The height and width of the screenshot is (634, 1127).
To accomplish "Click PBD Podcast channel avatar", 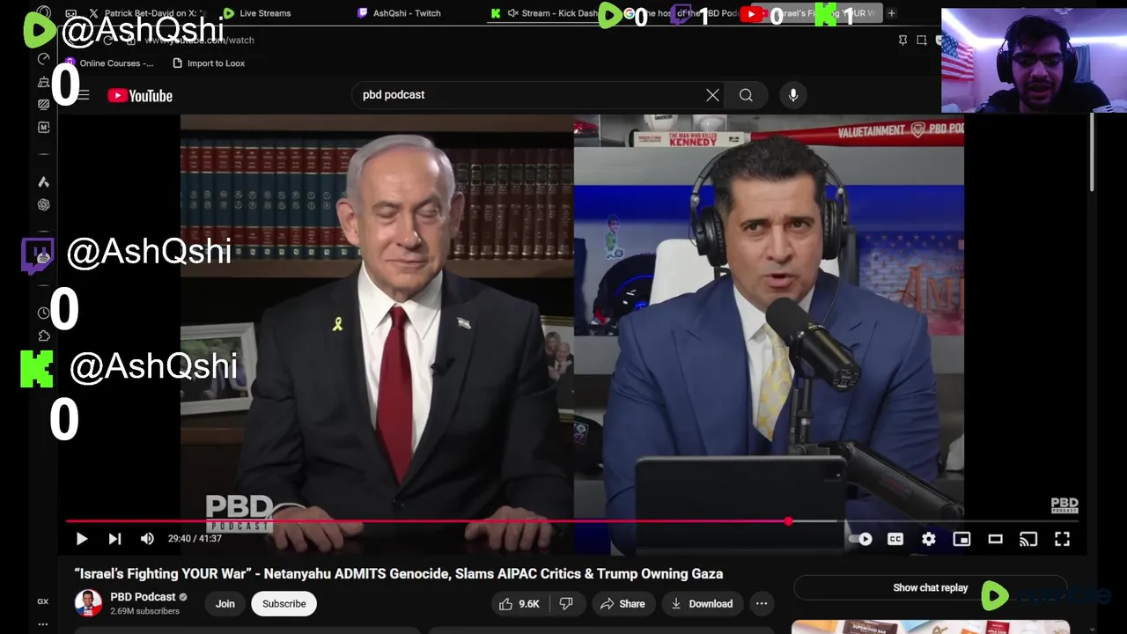I will (88, 603).
